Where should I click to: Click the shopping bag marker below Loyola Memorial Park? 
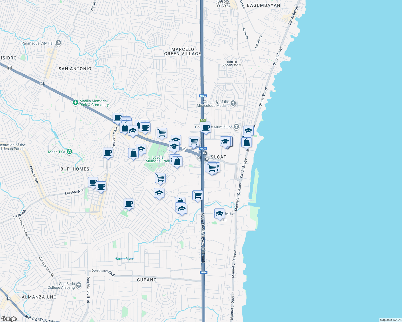(x=177, y=161)
